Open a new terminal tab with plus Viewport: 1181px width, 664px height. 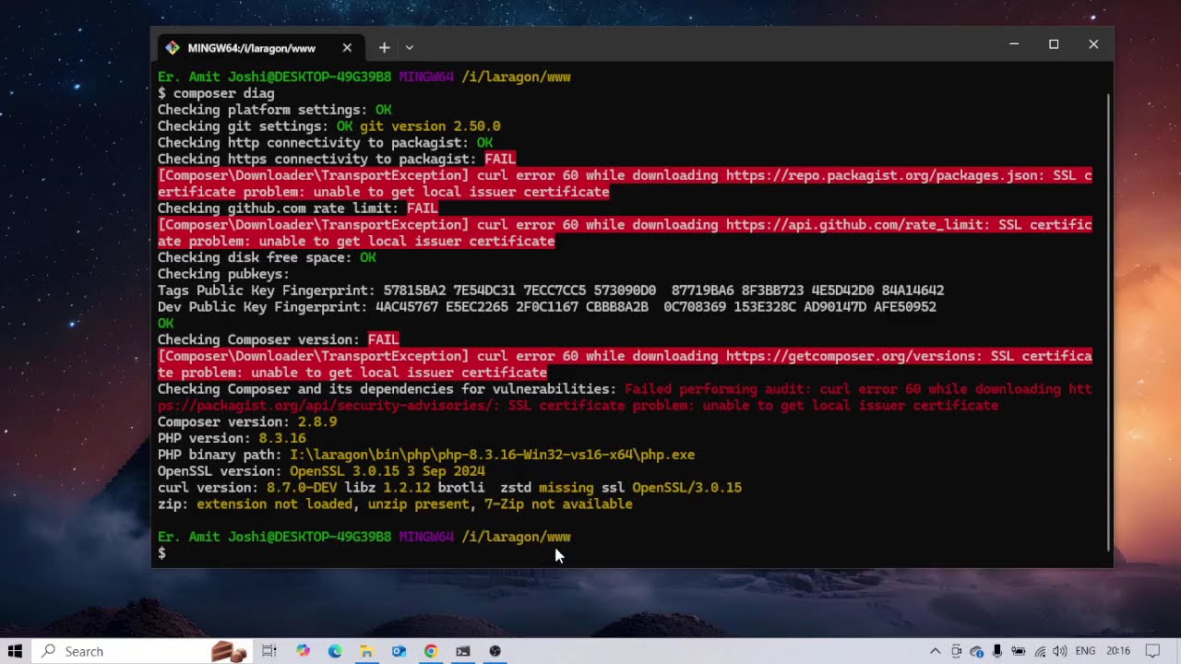coord(385,48)
